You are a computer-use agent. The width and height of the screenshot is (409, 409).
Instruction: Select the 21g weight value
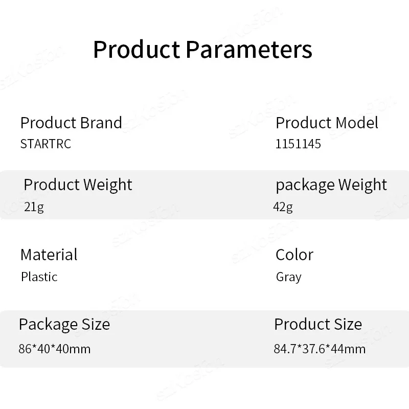tap(34, 207)
